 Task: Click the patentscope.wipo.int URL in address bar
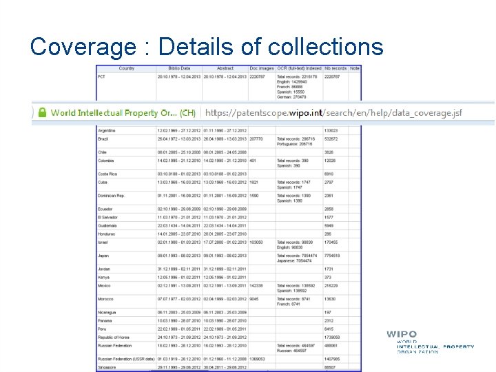[333, 113]
